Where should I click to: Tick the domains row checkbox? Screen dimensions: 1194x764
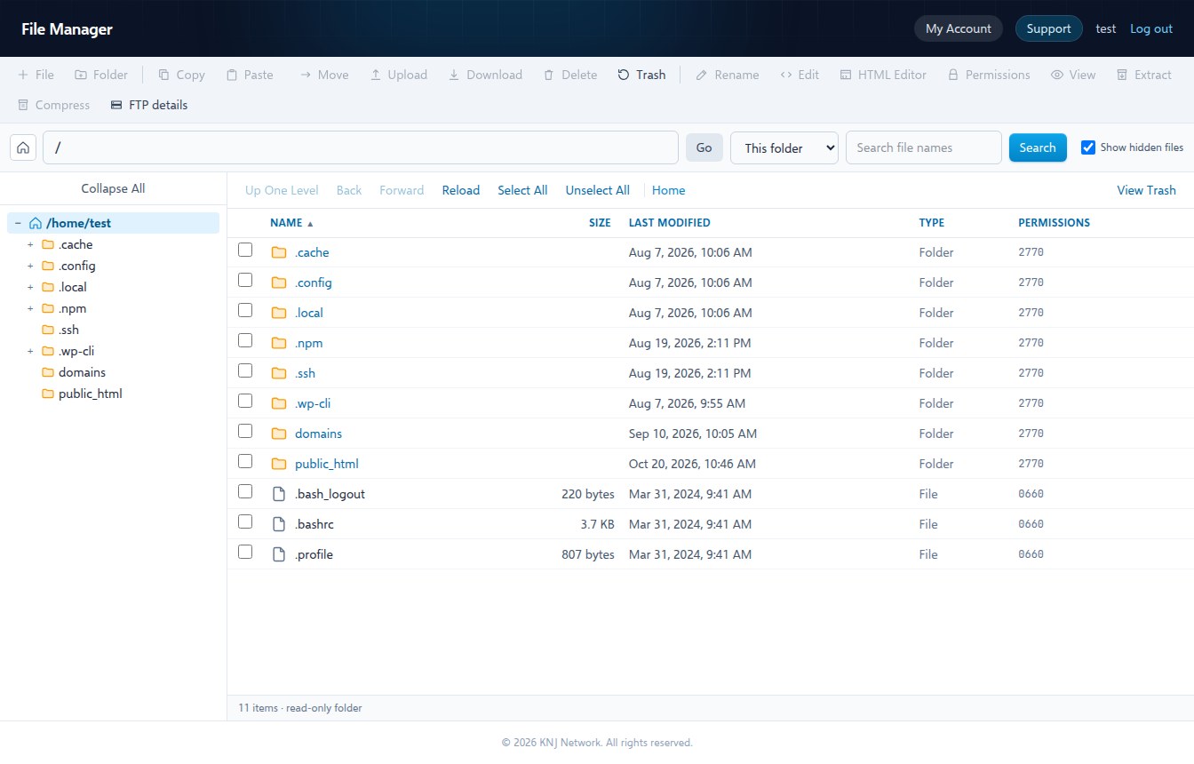point(245,432)
